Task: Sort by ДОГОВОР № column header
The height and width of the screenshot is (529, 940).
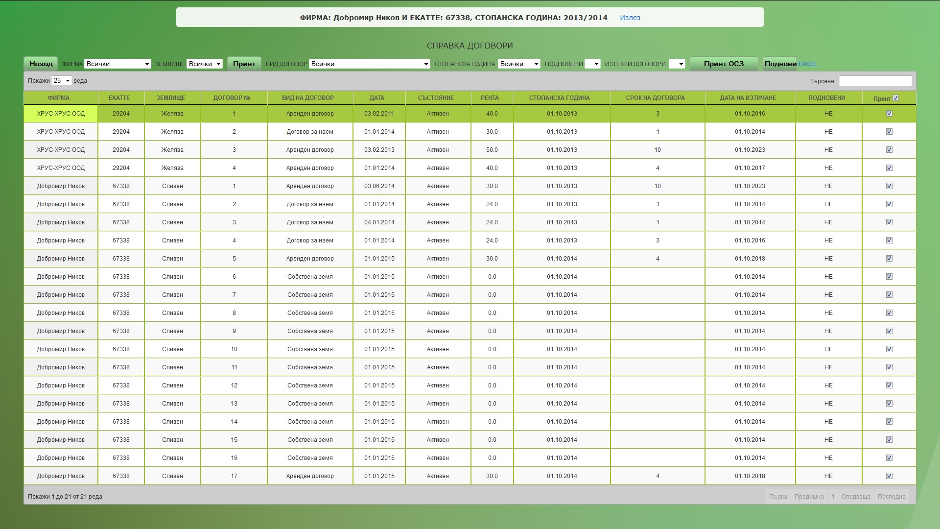Action: pyautogui.click(x=234, y=98)
